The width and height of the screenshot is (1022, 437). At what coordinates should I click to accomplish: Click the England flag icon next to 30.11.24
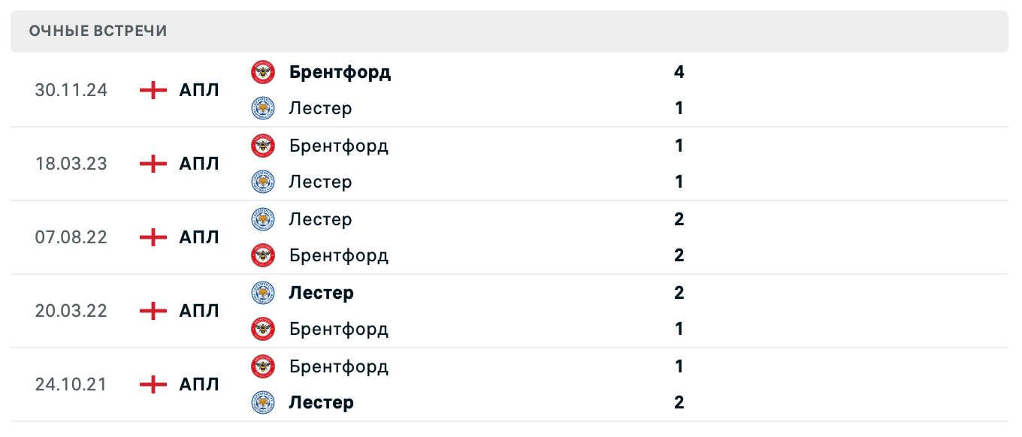(152, 90)
